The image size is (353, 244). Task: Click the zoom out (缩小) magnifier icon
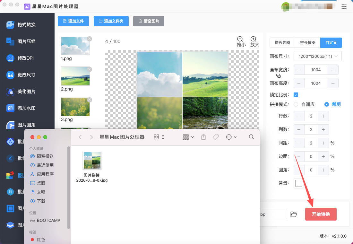(x=240, y=39)
